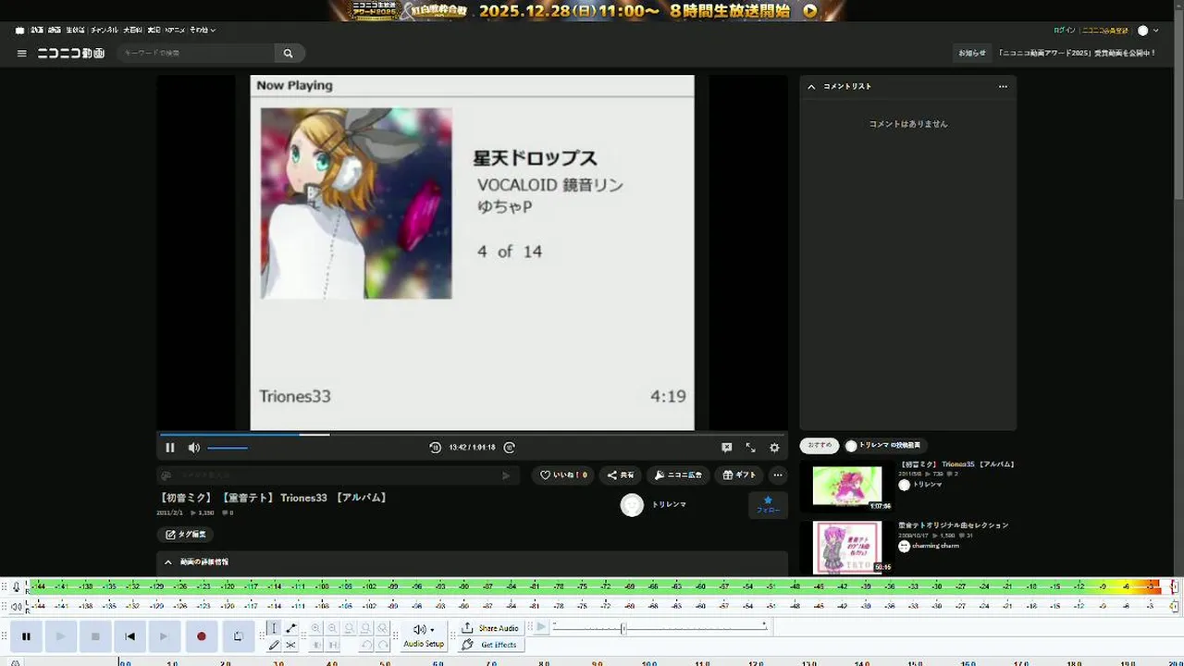Click the tag edit button
This screenshot has height=666, width=1184.
tap(185, 535)
